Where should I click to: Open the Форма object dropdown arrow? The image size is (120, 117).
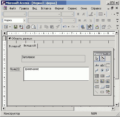pyautogui.click(x=25, y=21)
